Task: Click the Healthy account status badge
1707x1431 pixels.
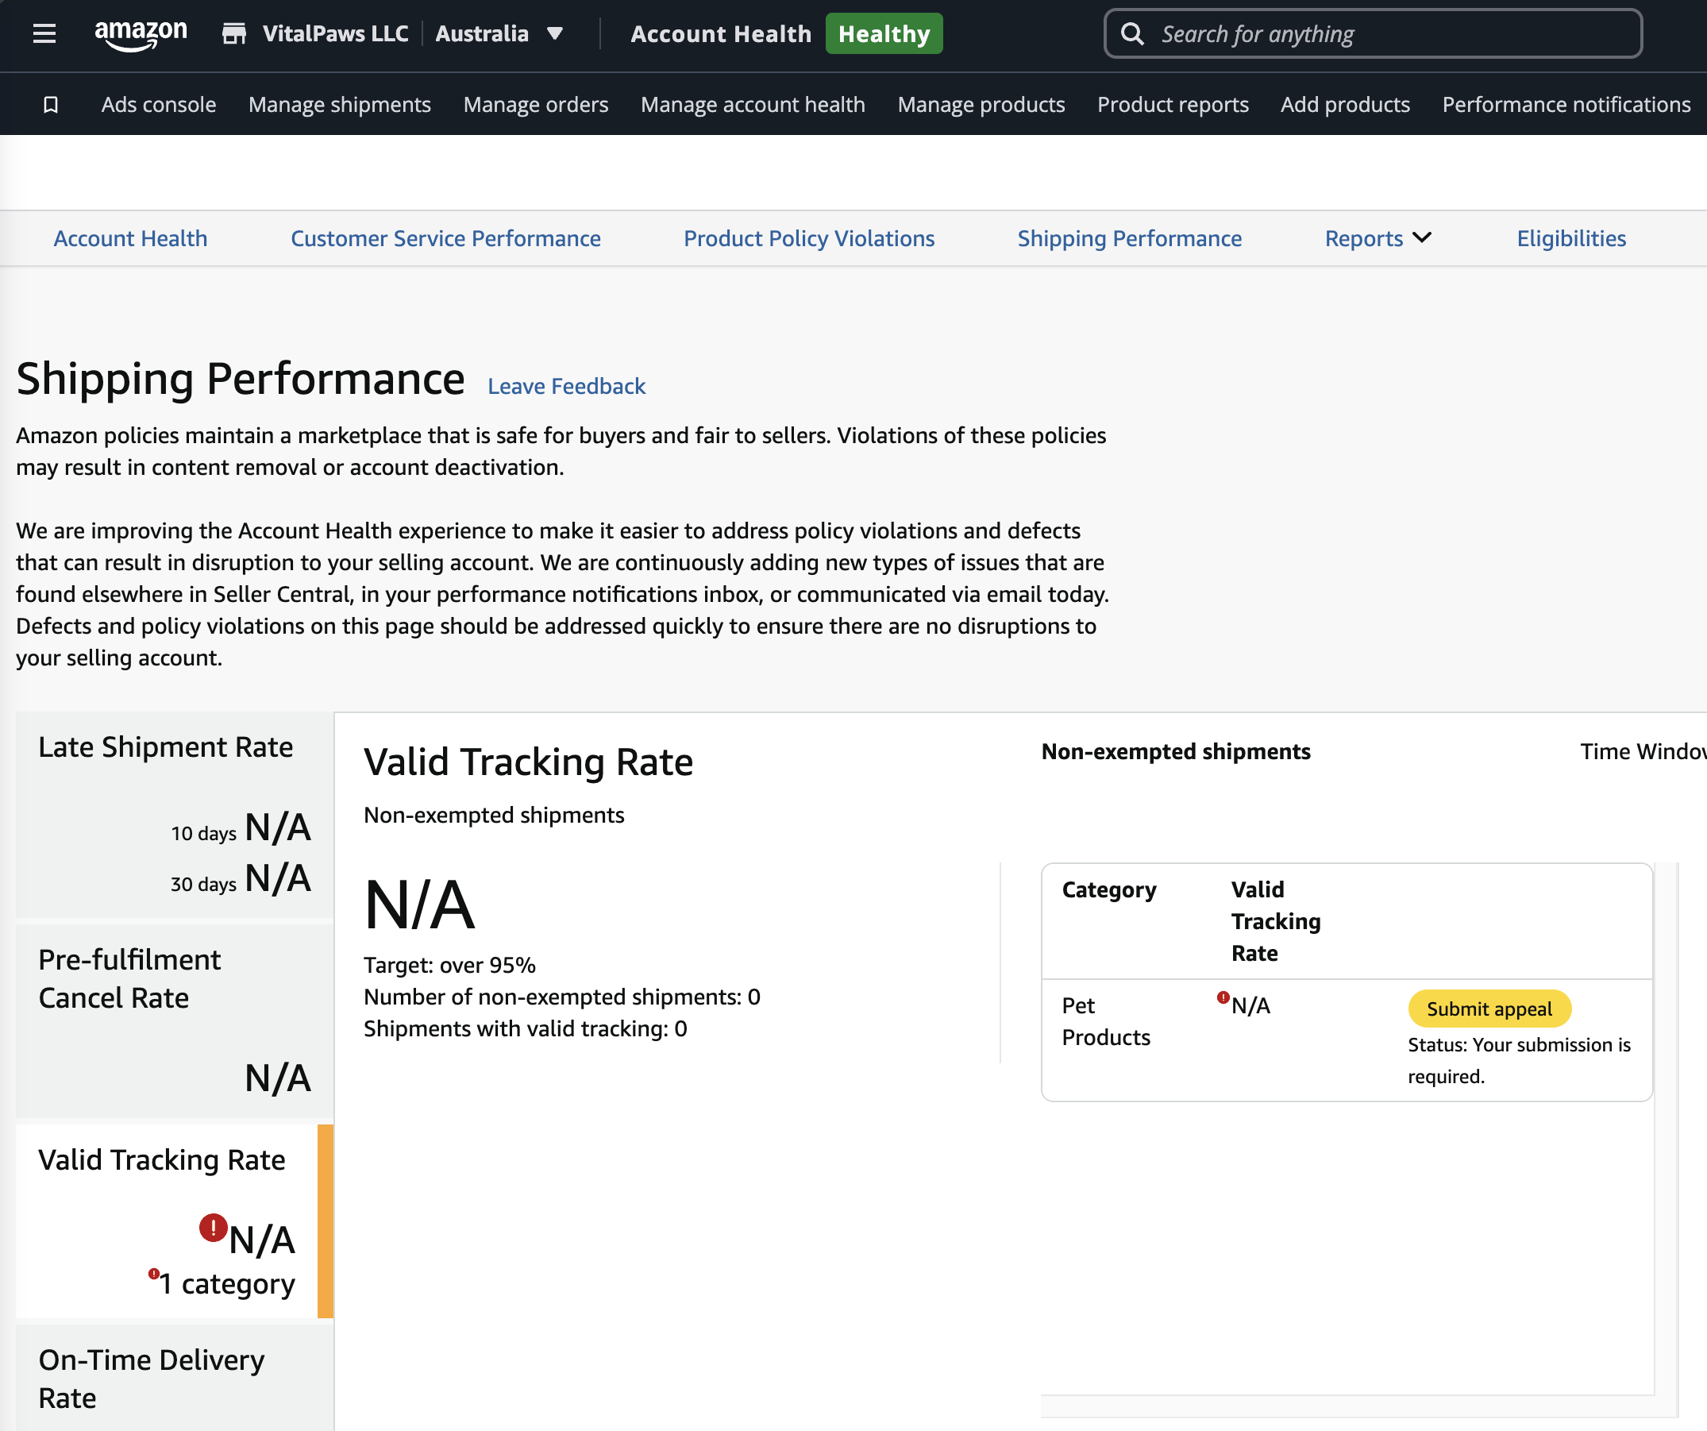Action: tap(884, 34)
